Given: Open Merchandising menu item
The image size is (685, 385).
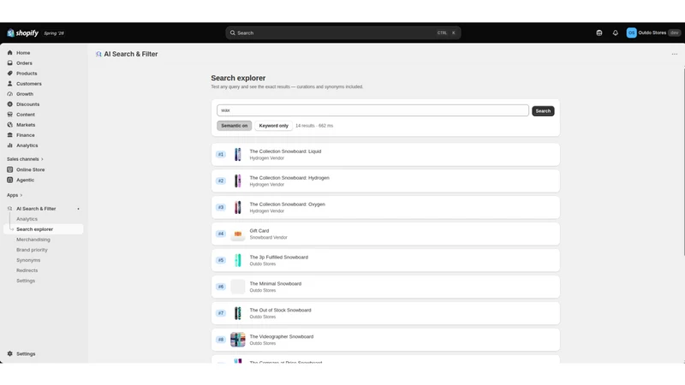Looking at the screenshot, I should [x=33, y=240].
